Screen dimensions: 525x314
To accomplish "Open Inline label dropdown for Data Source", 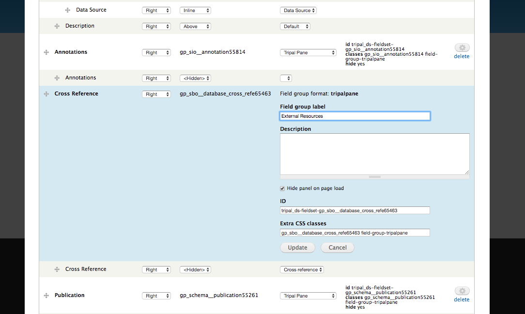I will pyautogui.click(x=195, y=10).
